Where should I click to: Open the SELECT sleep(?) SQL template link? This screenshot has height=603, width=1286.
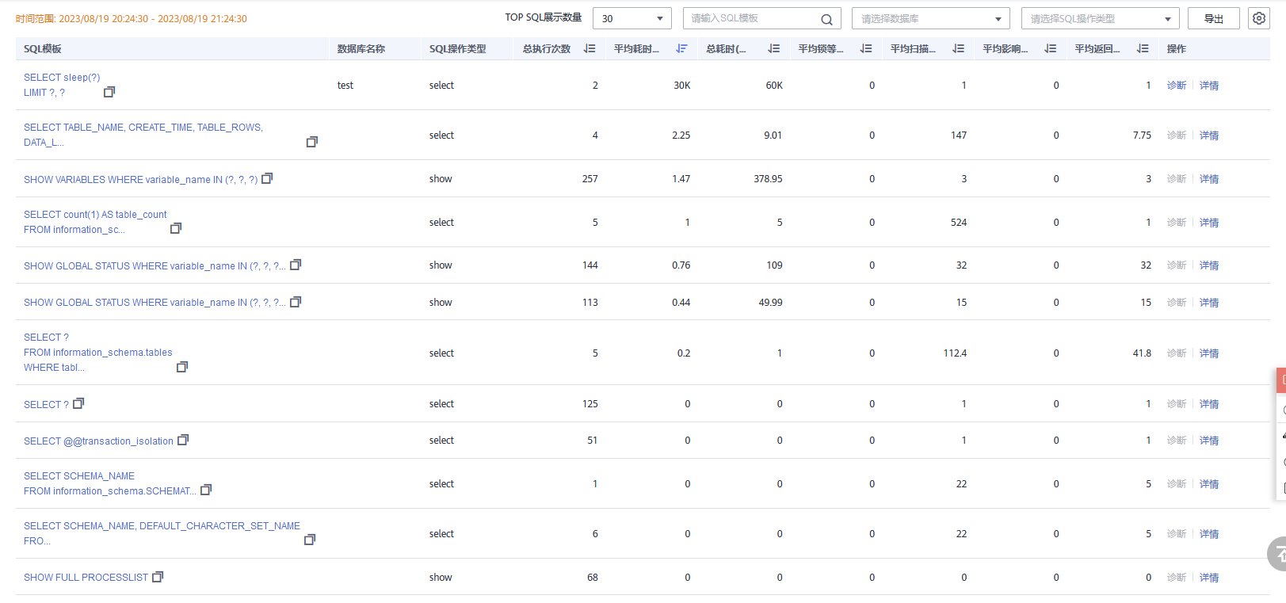coord(62,85)
